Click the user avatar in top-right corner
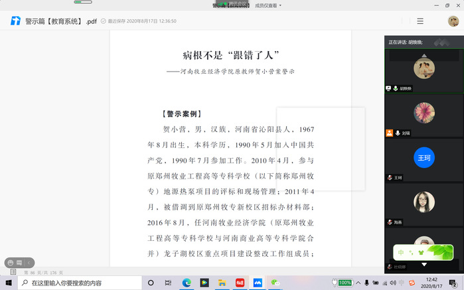 [453, 21]
